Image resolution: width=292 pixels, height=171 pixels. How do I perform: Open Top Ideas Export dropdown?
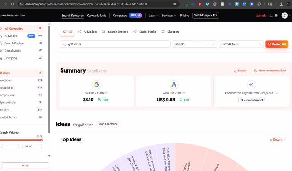pyautogui.click(x=277, y=139)
